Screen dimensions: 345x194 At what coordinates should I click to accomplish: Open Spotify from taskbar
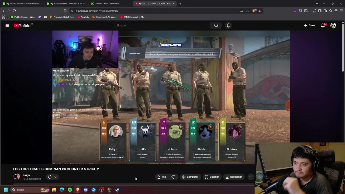coord(70,190)
